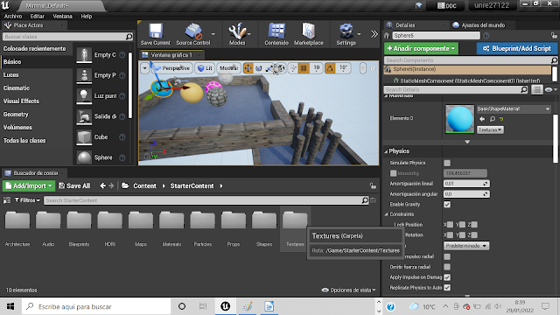The image size is (560, 315).
Task: Open the Filtros dropdown
Action: 27,200
